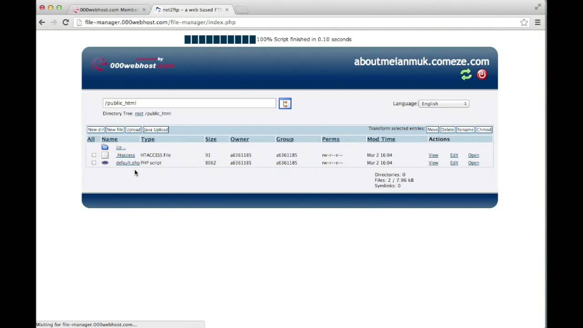This screenshot has height=328, width=583.
Task: Click the Java Upload button
Action: pyautogui.click(x=156, y=129)
